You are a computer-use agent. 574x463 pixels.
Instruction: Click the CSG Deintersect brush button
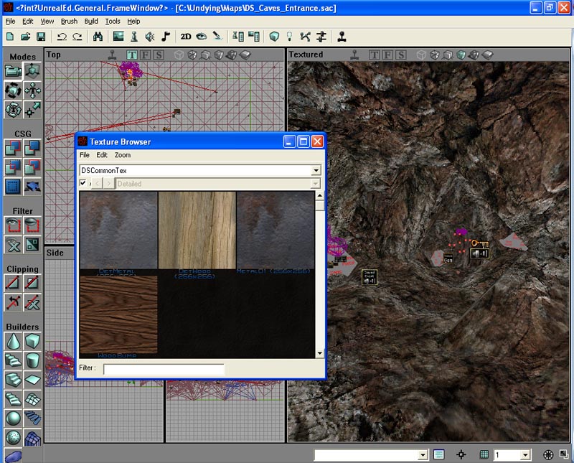point(32,167)
